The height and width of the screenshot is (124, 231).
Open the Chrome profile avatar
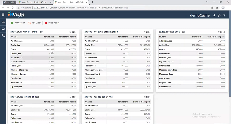click(223, 8)
